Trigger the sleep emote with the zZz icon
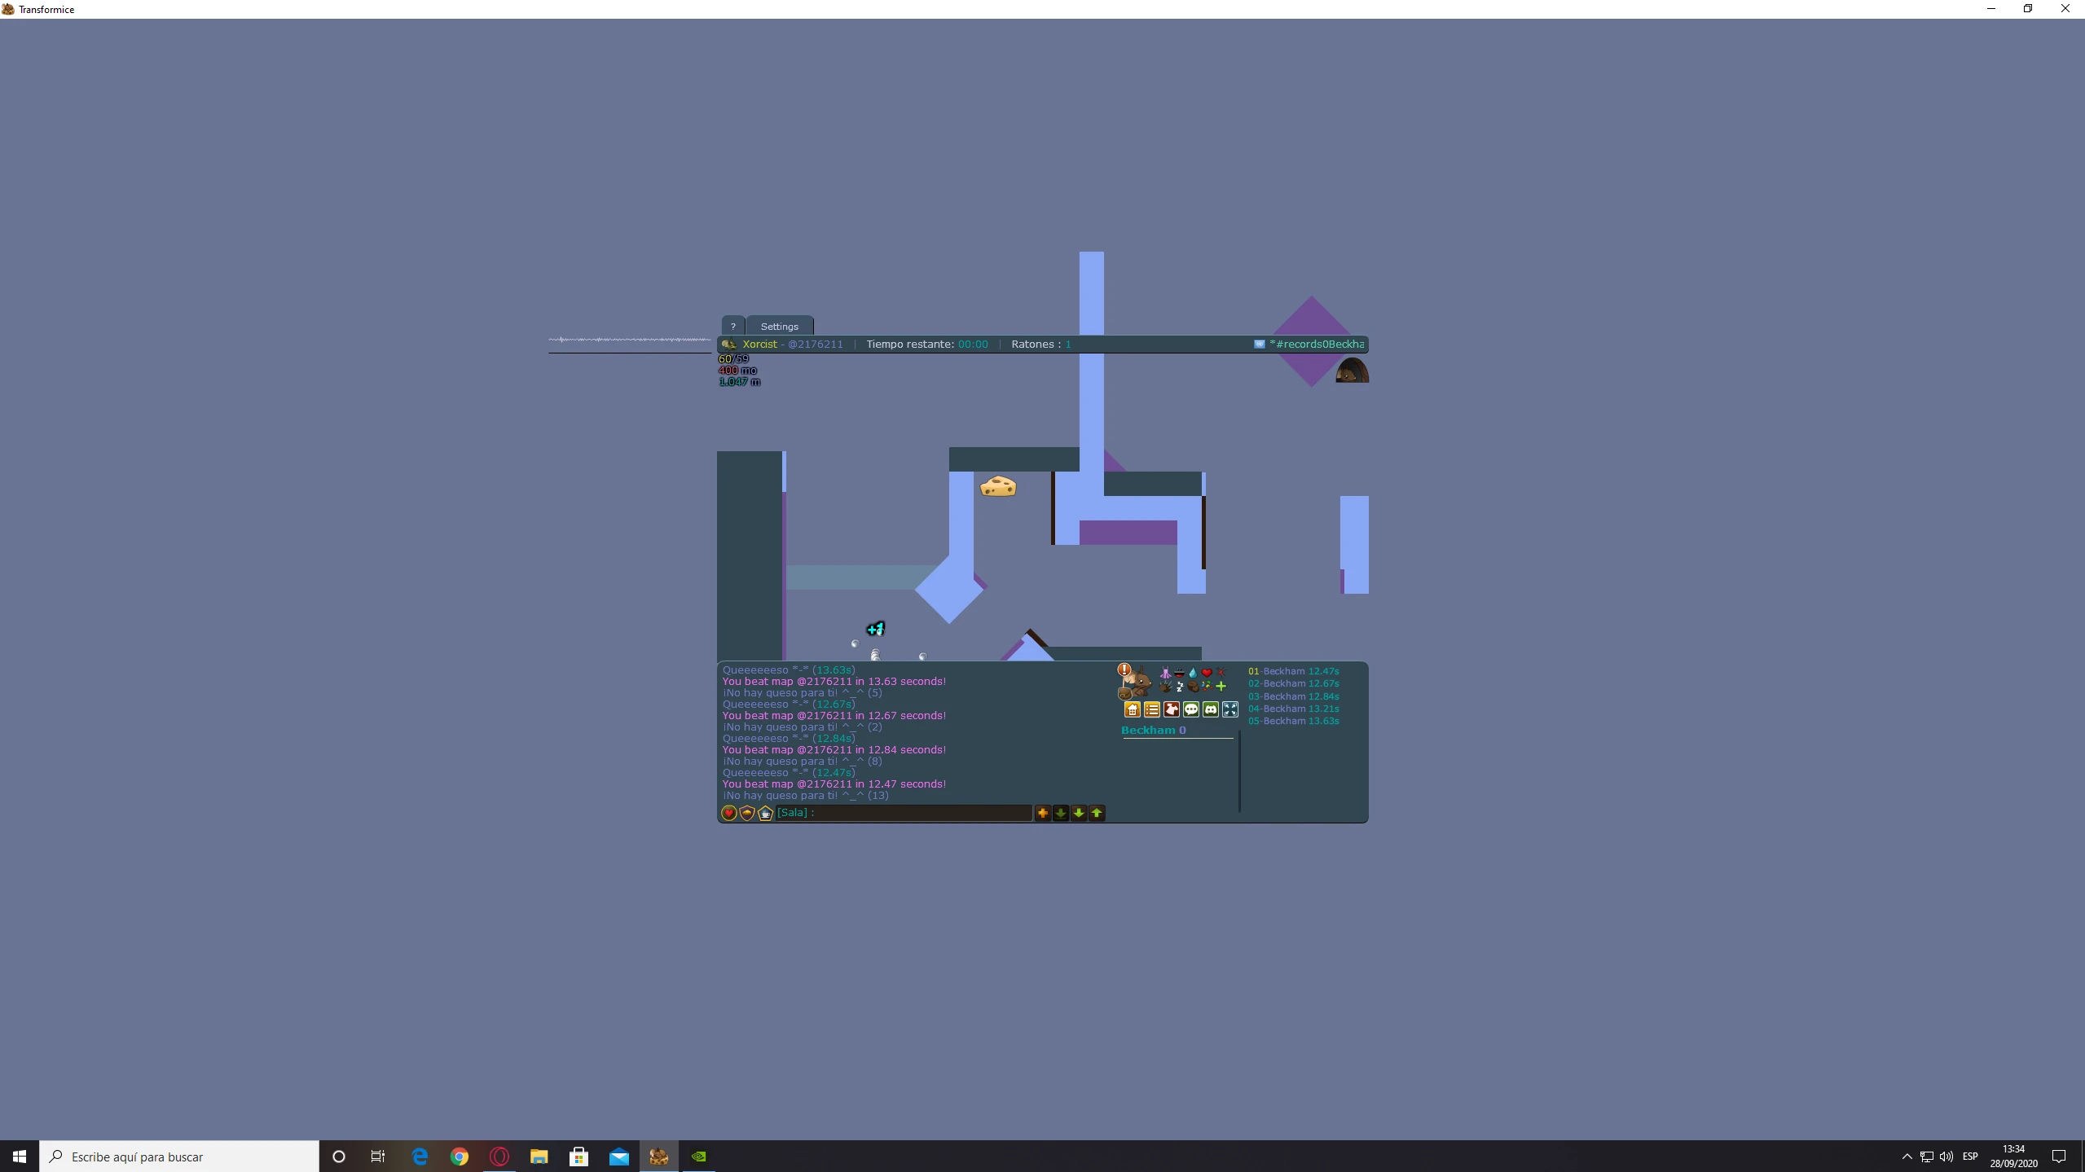 (x=1180, y=687)
